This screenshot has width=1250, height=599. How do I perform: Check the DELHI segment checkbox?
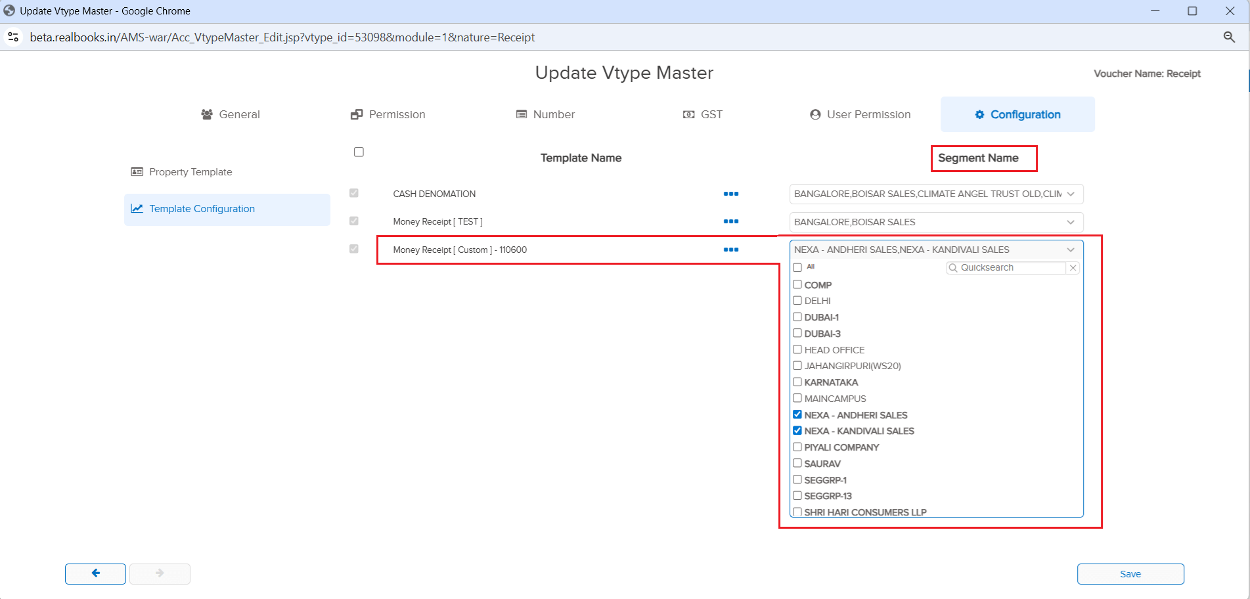(797, 301)
